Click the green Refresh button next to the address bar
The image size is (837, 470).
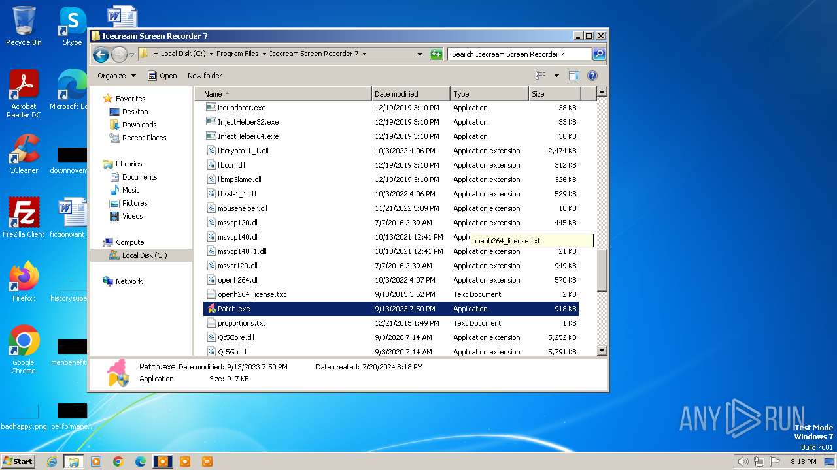coord(436,54)
